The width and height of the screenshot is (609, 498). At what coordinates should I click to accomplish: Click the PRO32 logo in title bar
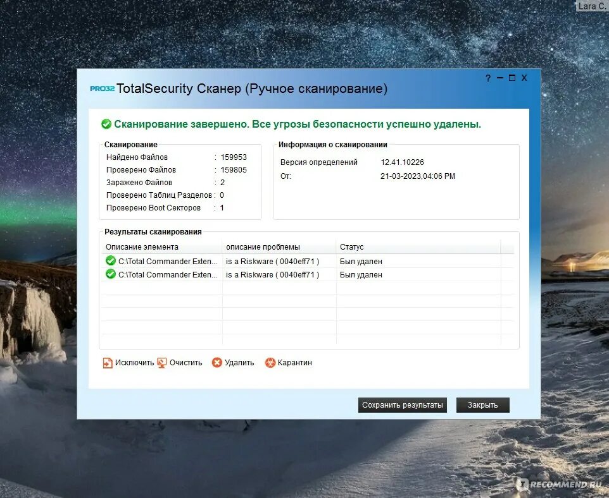(x=102, y=88)
